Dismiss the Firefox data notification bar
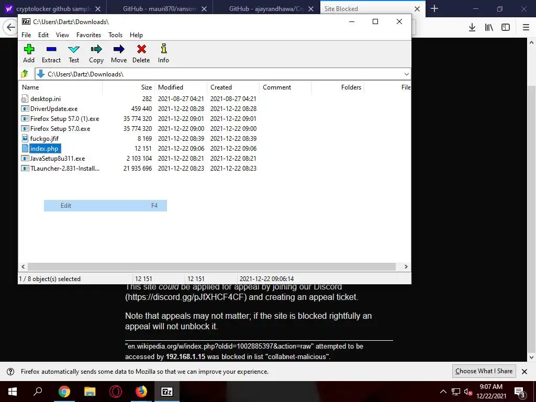The width and height of the screenshot is (536, 402). pos(524,372)
